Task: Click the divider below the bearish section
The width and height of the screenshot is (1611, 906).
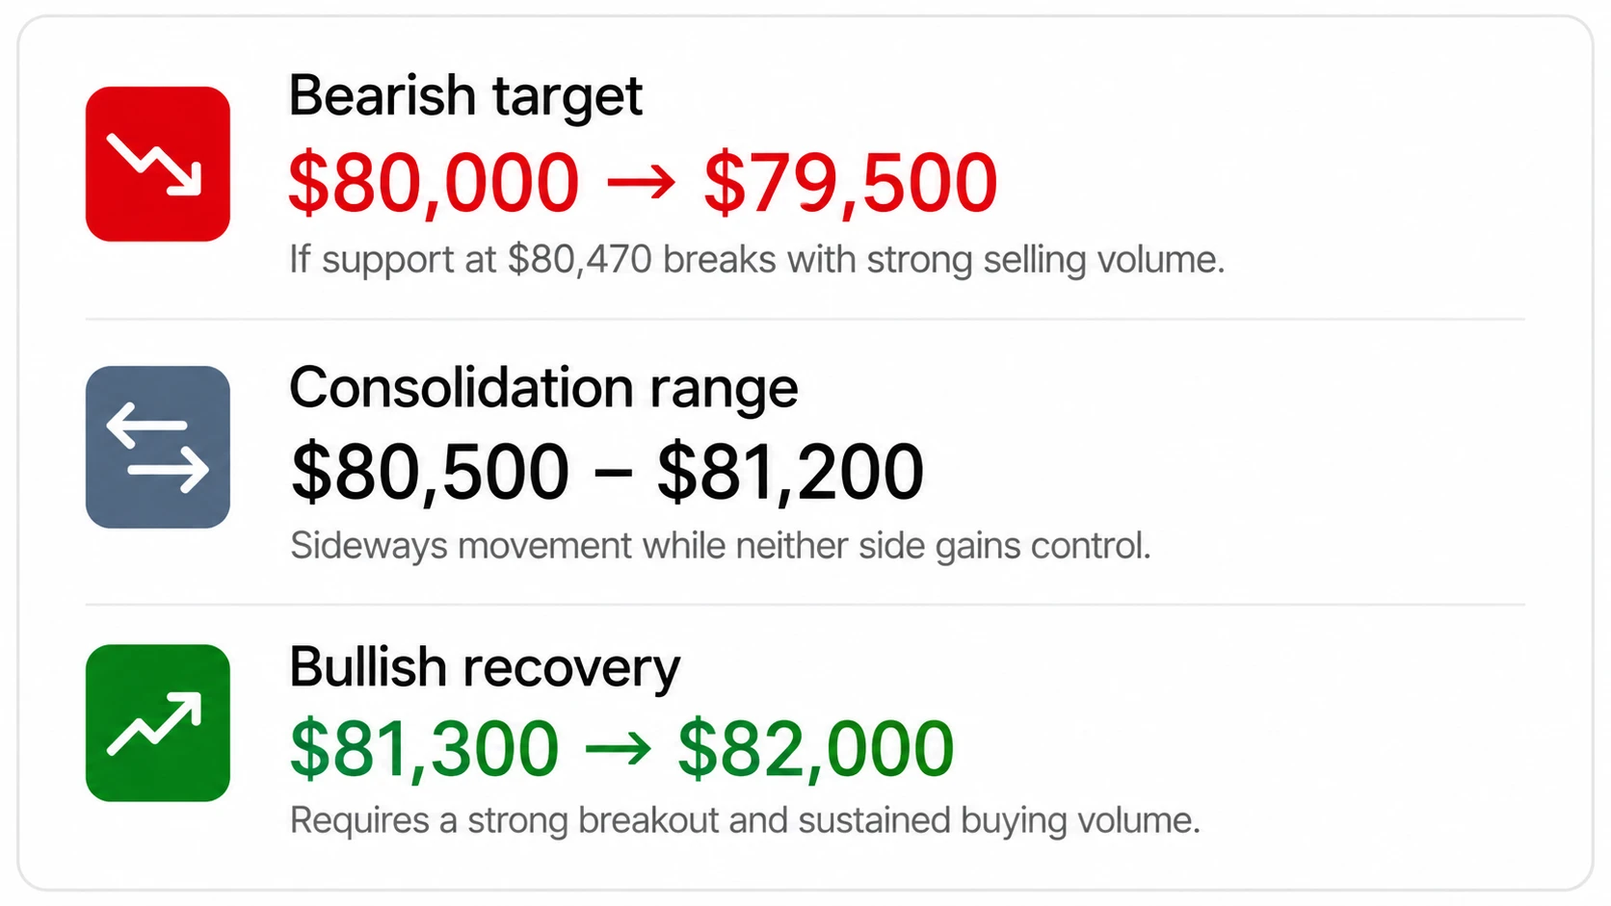Action: pyautogui.click(x=805, y=319)
